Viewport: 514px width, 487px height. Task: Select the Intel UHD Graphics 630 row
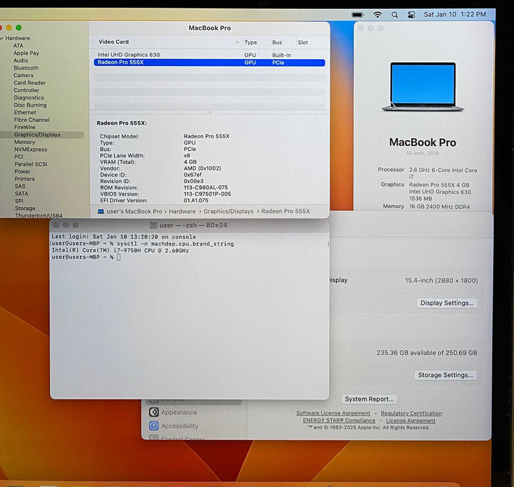[x=209, y=55]
